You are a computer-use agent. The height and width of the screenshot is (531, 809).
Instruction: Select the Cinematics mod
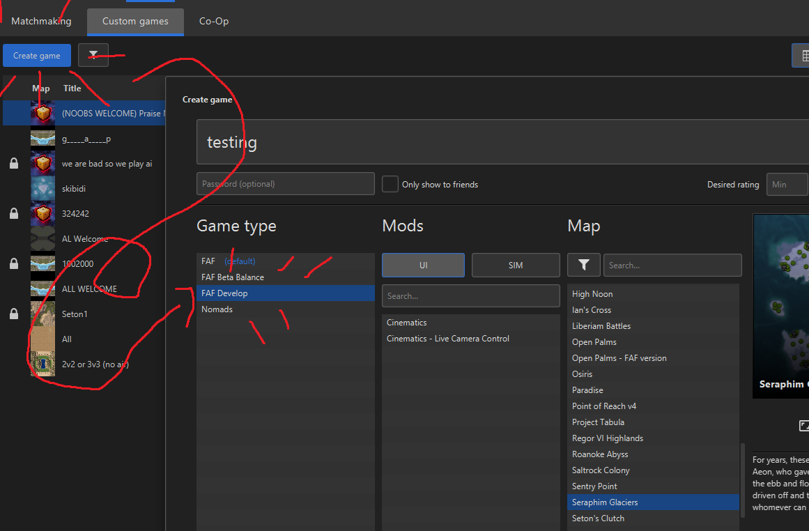(470, 323)
